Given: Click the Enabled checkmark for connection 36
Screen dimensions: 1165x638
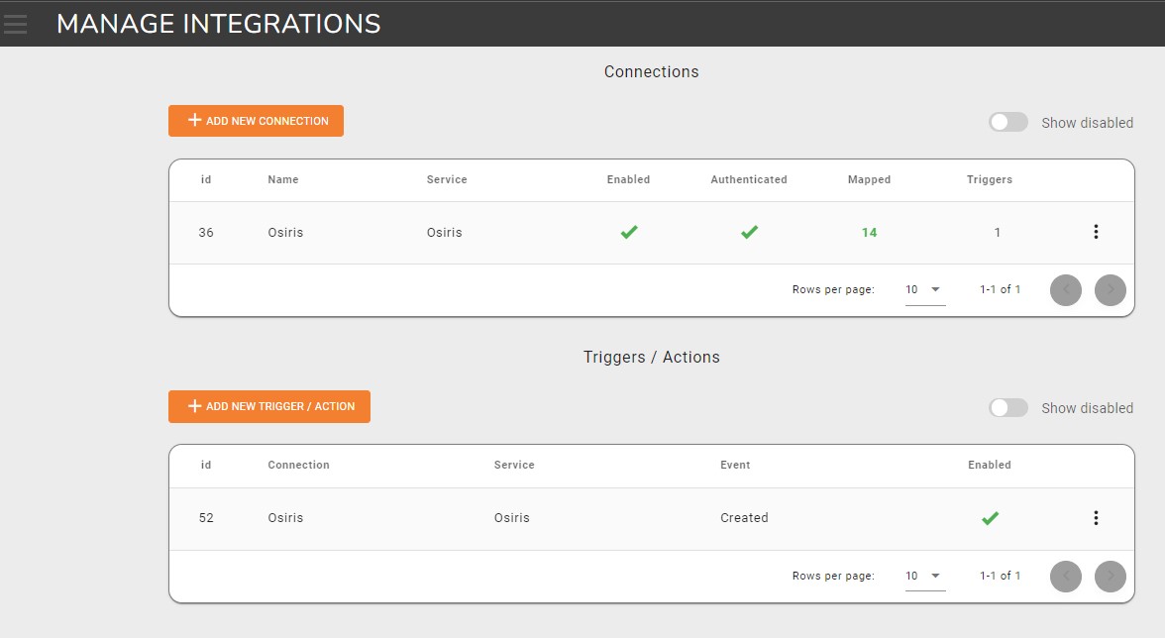Looking at the screenshot, I should [x=629, y=233].
